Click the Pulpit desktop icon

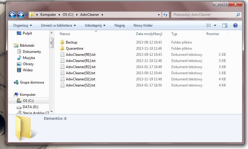[19, 33]
